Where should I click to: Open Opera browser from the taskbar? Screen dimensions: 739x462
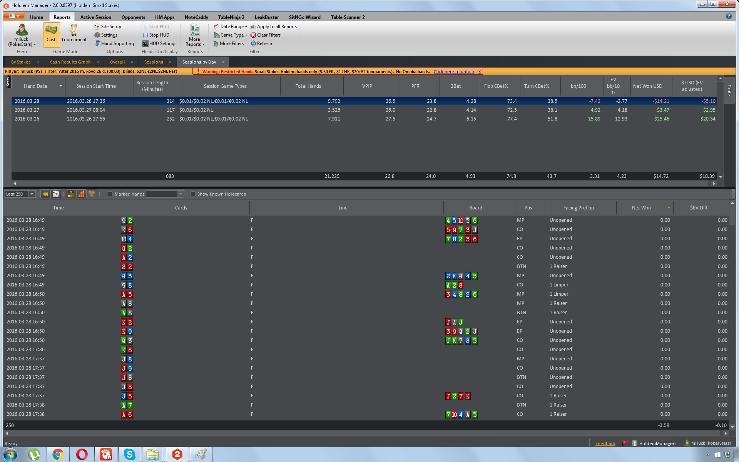coord(82,455)
